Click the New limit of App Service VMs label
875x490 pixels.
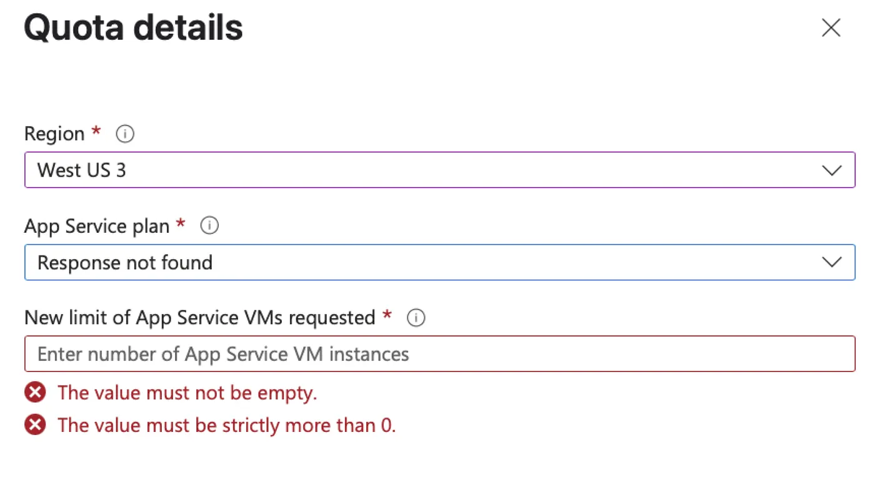(200, 318)
